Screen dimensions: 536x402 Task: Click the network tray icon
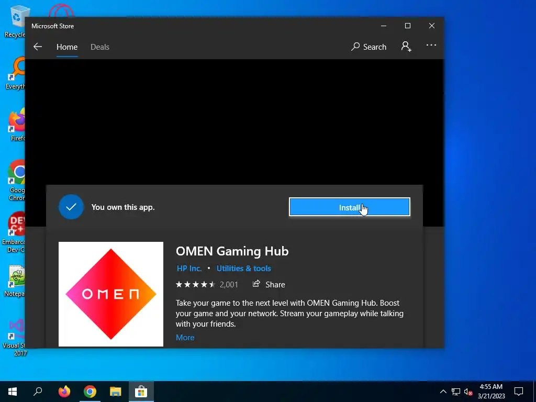coord(455,392)
